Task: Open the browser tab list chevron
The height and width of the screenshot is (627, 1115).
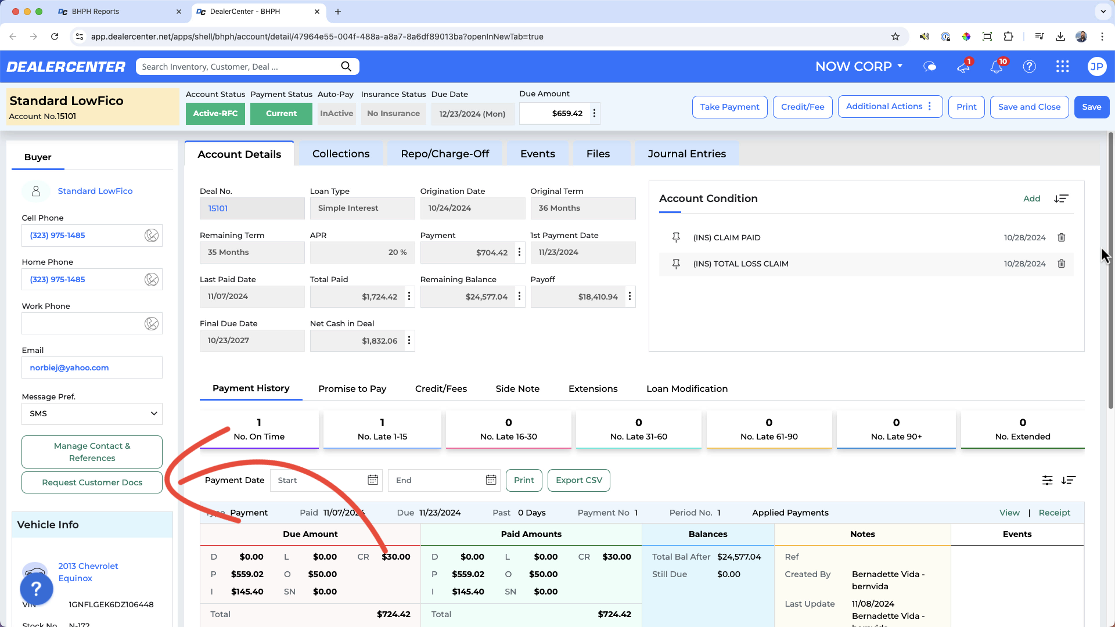Action: [1103, 12]
